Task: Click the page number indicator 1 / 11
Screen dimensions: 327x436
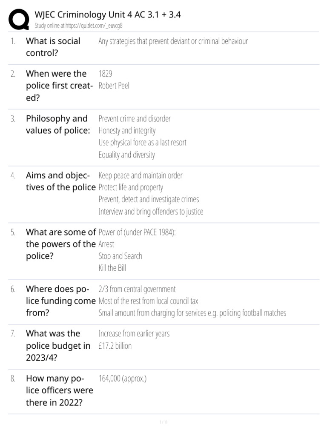Action: (163, 422)
